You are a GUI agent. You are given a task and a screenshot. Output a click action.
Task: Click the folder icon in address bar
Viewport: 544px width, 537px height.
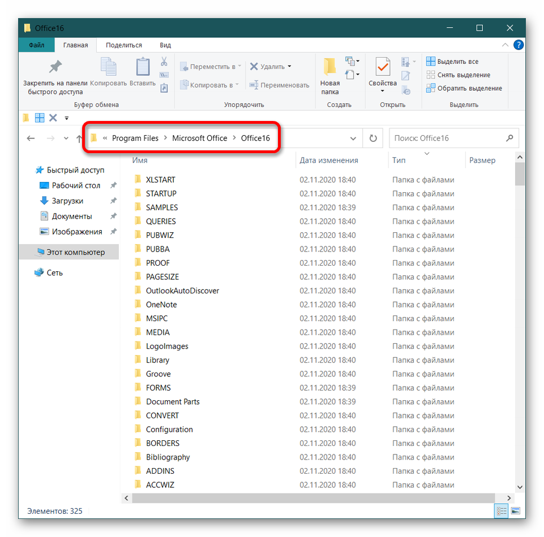tap(93, 138)
